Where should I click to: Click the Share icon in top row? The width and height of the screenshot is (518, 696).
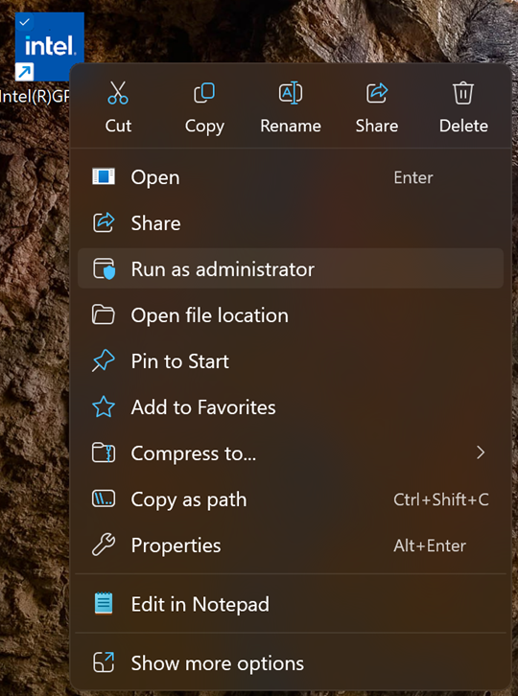[x=377, y=93]
